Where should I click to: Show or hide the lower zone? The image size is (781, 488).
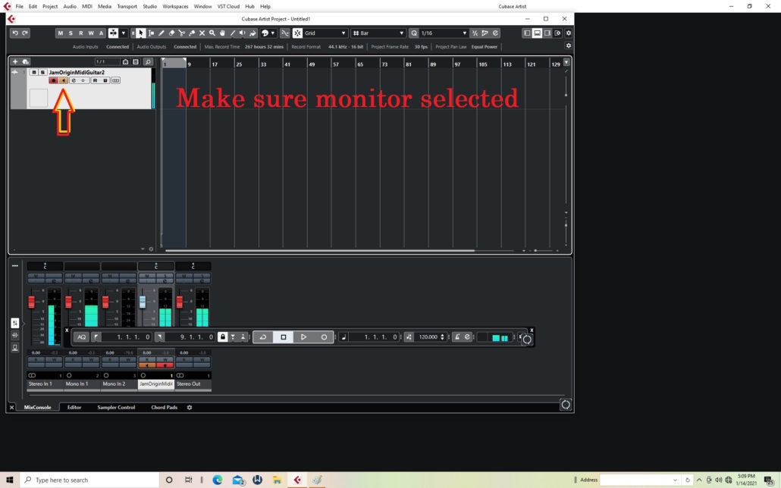[537, 33]
